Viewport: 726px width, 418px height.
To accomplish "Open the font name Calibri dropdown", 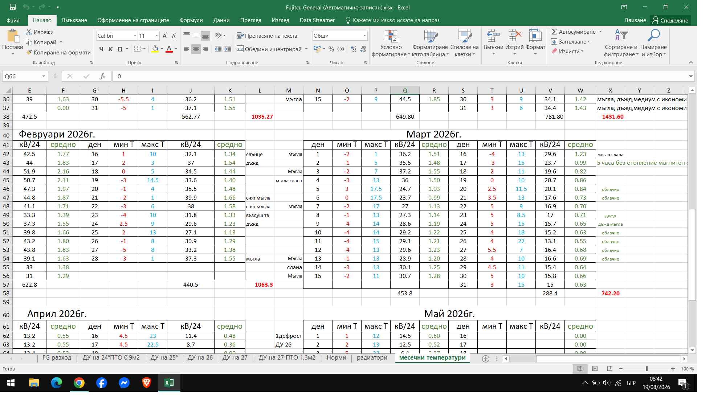I will [135, 36].
